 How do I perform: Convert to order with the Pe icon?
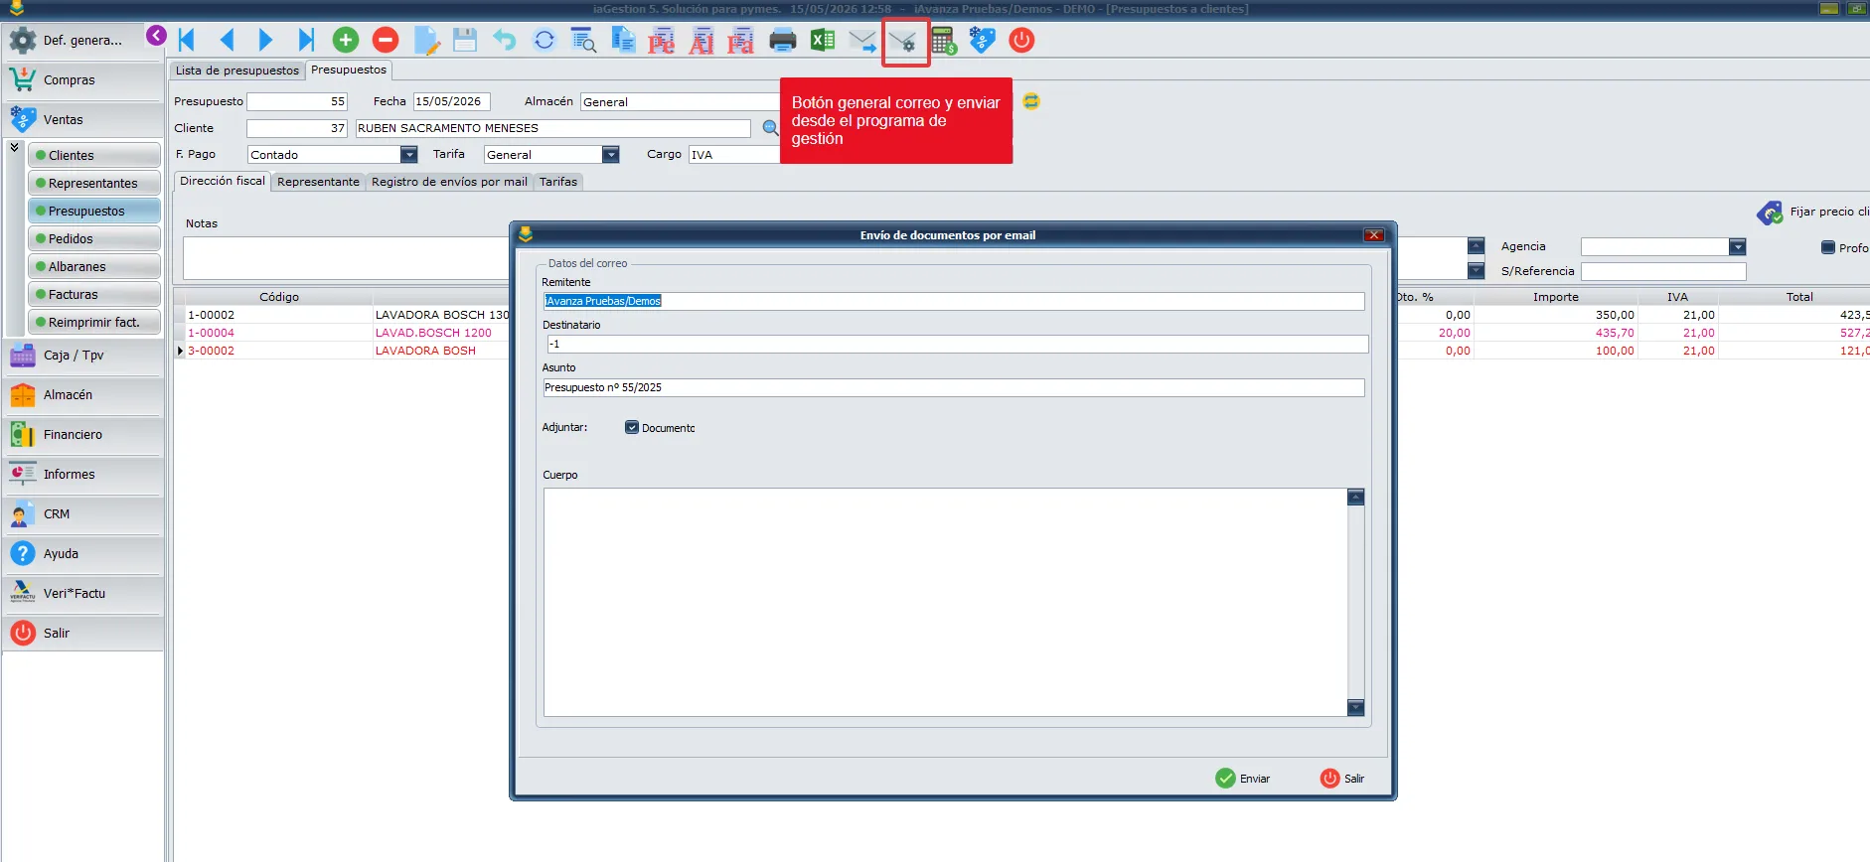click(662, 41)
